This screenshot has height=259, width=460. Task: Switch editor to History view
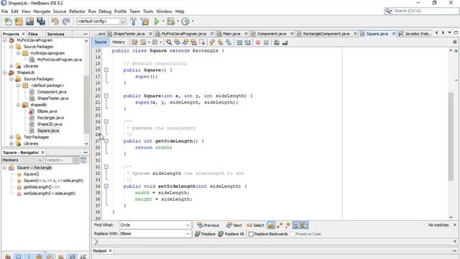[119, 42]
